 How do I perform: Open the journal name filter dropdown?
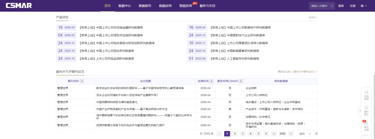(82, 81)
